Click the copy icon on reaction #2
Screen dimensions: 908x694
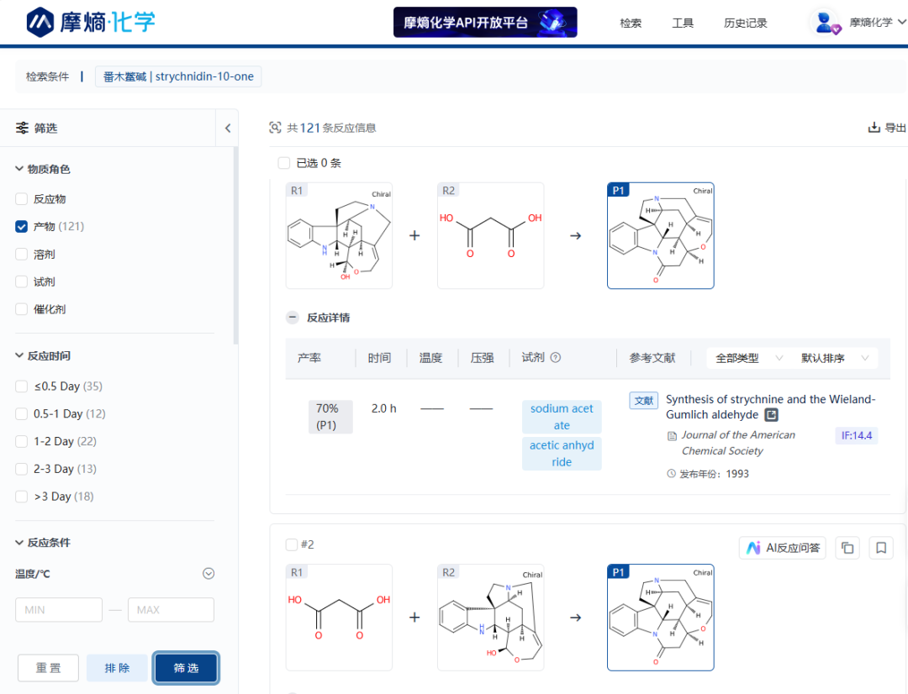pyautogui.click(x=847, y=548)
